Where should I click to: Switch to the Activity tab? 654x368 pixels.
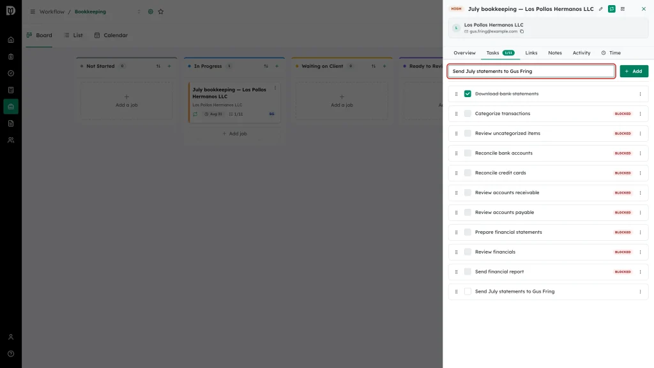tap(581, 53)
